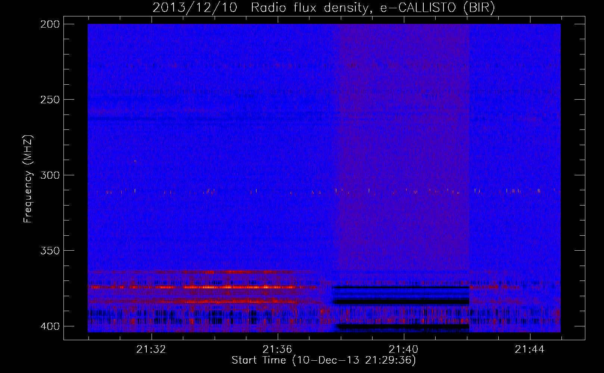The image size is (604, 373).
Task: Click the 'Start Time (10-Dec-13 21:29:36)' axis label
Action: coord(324,360)
